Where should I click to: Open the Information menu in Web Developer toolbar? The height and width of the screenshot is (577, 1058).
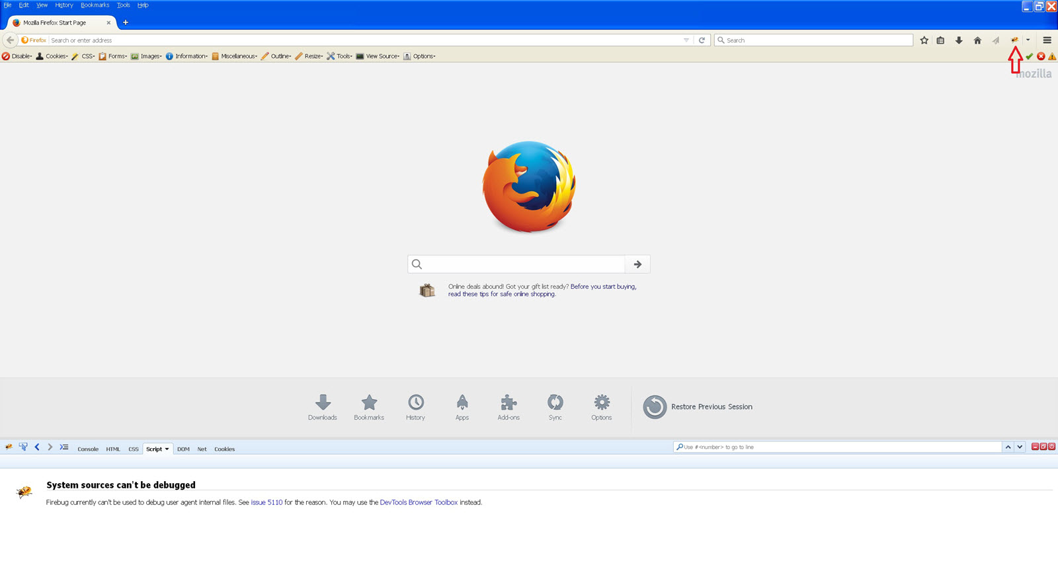click(x=187, y=56)
